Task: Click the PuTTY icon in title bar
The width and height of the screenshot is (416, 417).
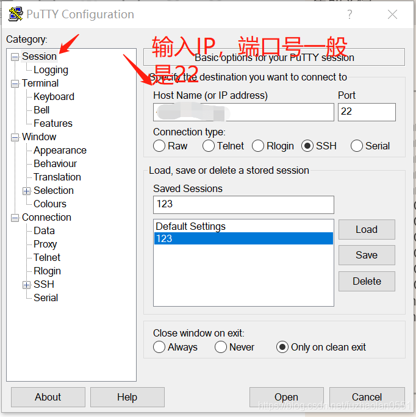Action: tap(15, 14)
